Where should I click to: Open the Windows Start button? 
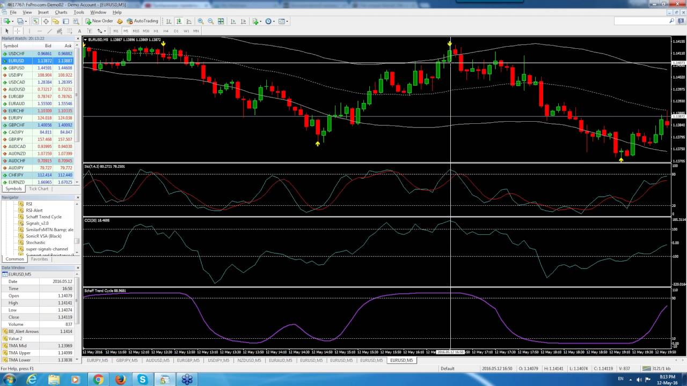click(x=9, y=380)
